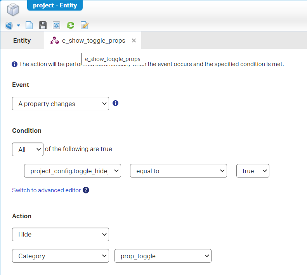Viewport: 307px width, 275px height.
Task: Open the 'equal to' operator dropdown
Action: tap(179, 171)
